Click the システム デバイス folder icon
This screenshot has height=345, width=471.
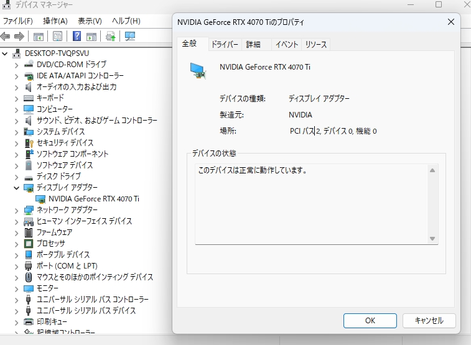[x=29, y=132]
